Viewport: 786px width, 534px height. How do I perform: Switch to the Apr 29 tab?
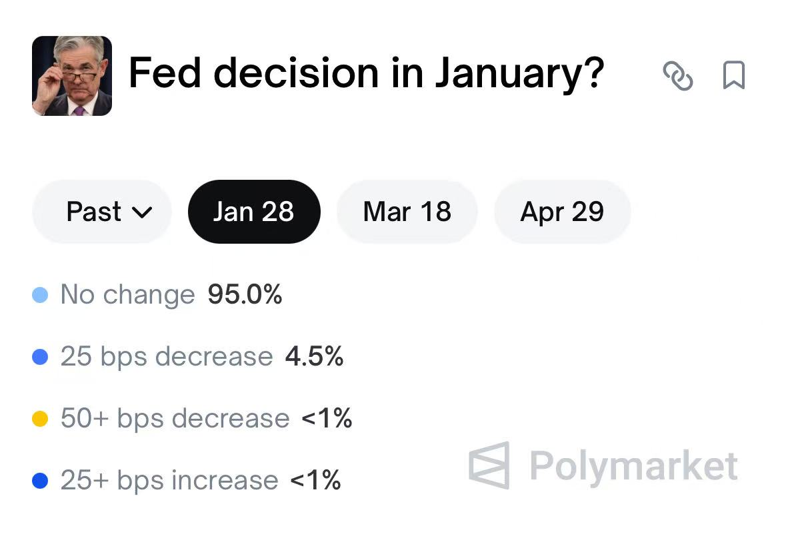click(562, 212)
